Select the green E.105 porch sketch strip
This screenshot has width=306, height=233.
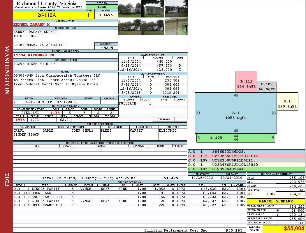click(x=235, y=138)
